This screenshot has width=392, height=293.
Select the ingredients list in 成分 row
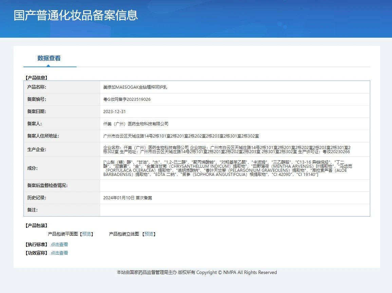(228, 168)
